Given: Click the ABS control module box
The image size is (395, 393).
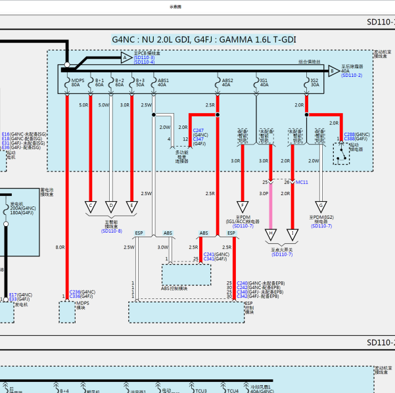Looking at the screenshot, I should (x=187, y=275).
